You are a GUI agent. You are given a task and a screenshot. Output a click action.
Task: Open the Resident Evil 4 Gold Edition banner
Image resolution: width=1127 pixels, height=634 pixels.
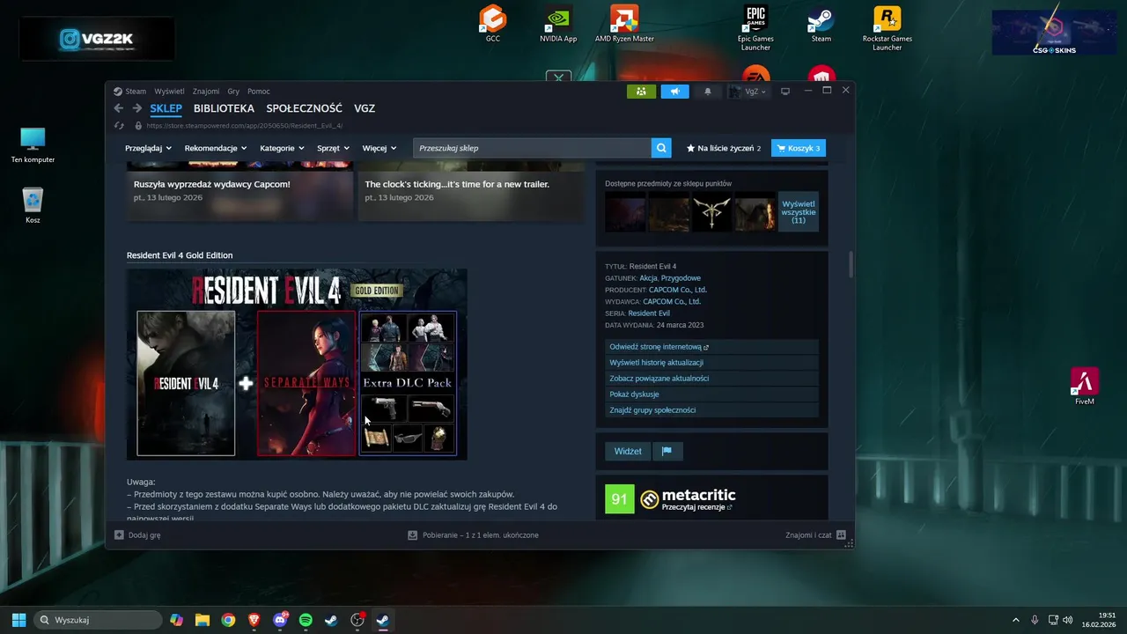point(297,364)
